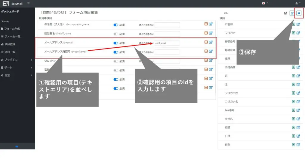Add 会社名 item with plus icon
The height and width of the screenshot is (159, 305).
click(x=293, y=119)
